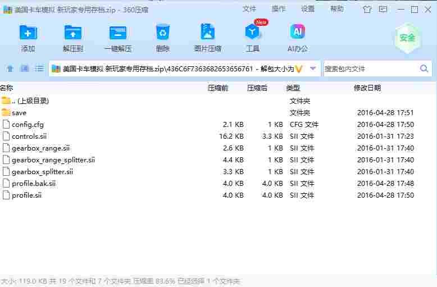Click the 解压到 (Extract to) icon
The height and width of the screenshot is (287, 437).
pos(73,33)
